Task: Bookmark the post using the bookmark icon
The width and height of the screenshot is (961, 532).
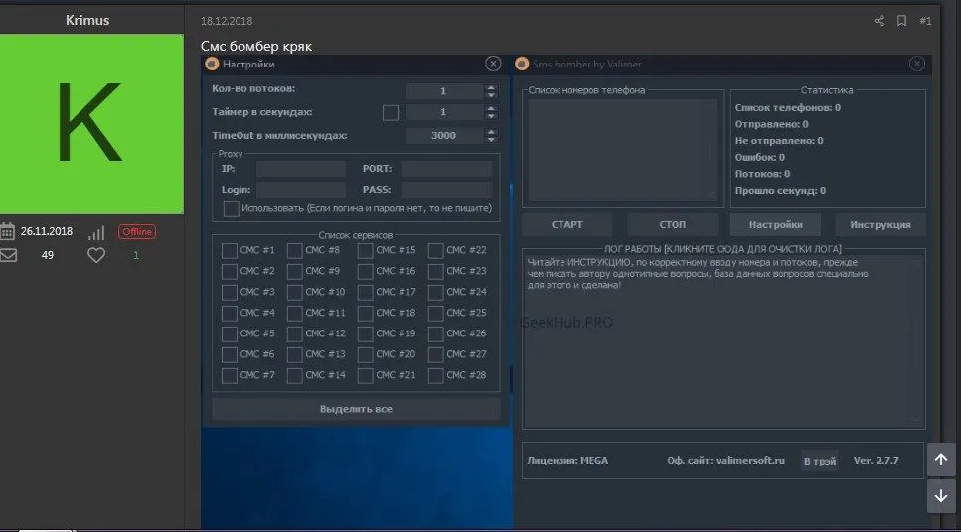Action: point(901,21)
